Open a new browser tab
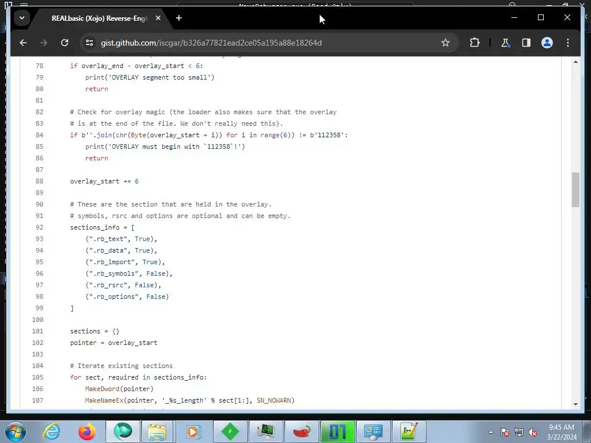Screen dimensions: 591x443 click(179, 18)
